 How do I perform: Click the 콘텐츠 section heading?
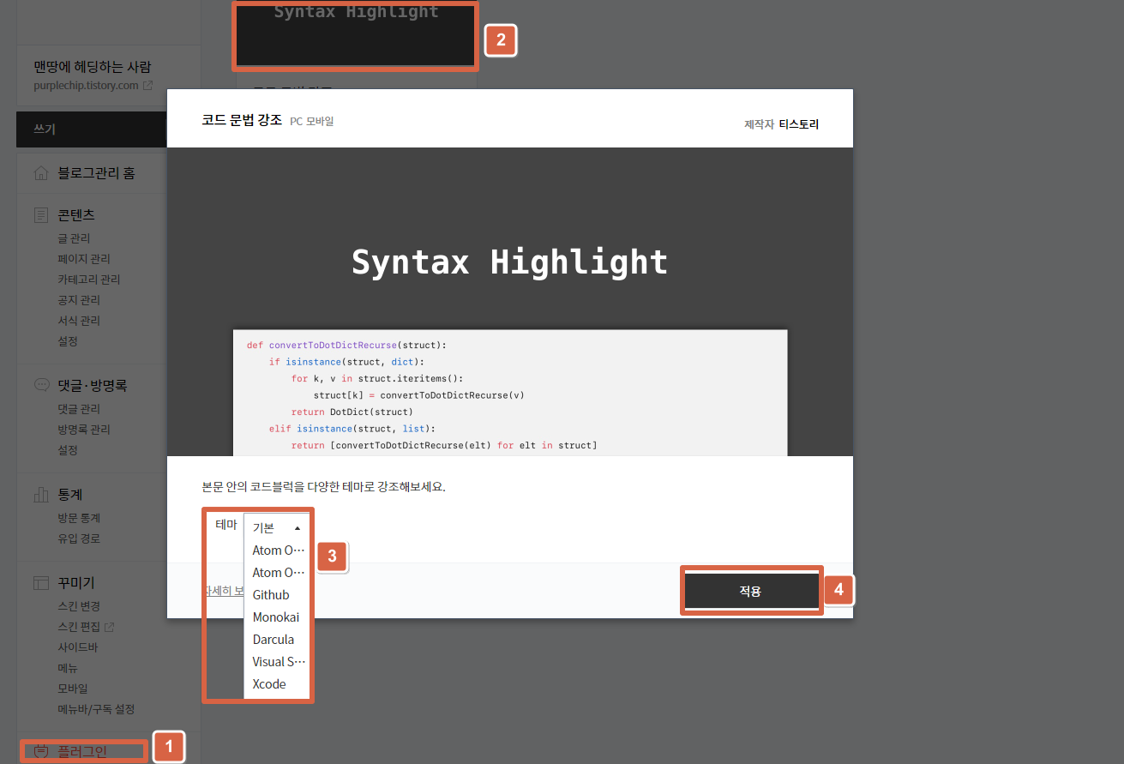(x=76, y=214)
